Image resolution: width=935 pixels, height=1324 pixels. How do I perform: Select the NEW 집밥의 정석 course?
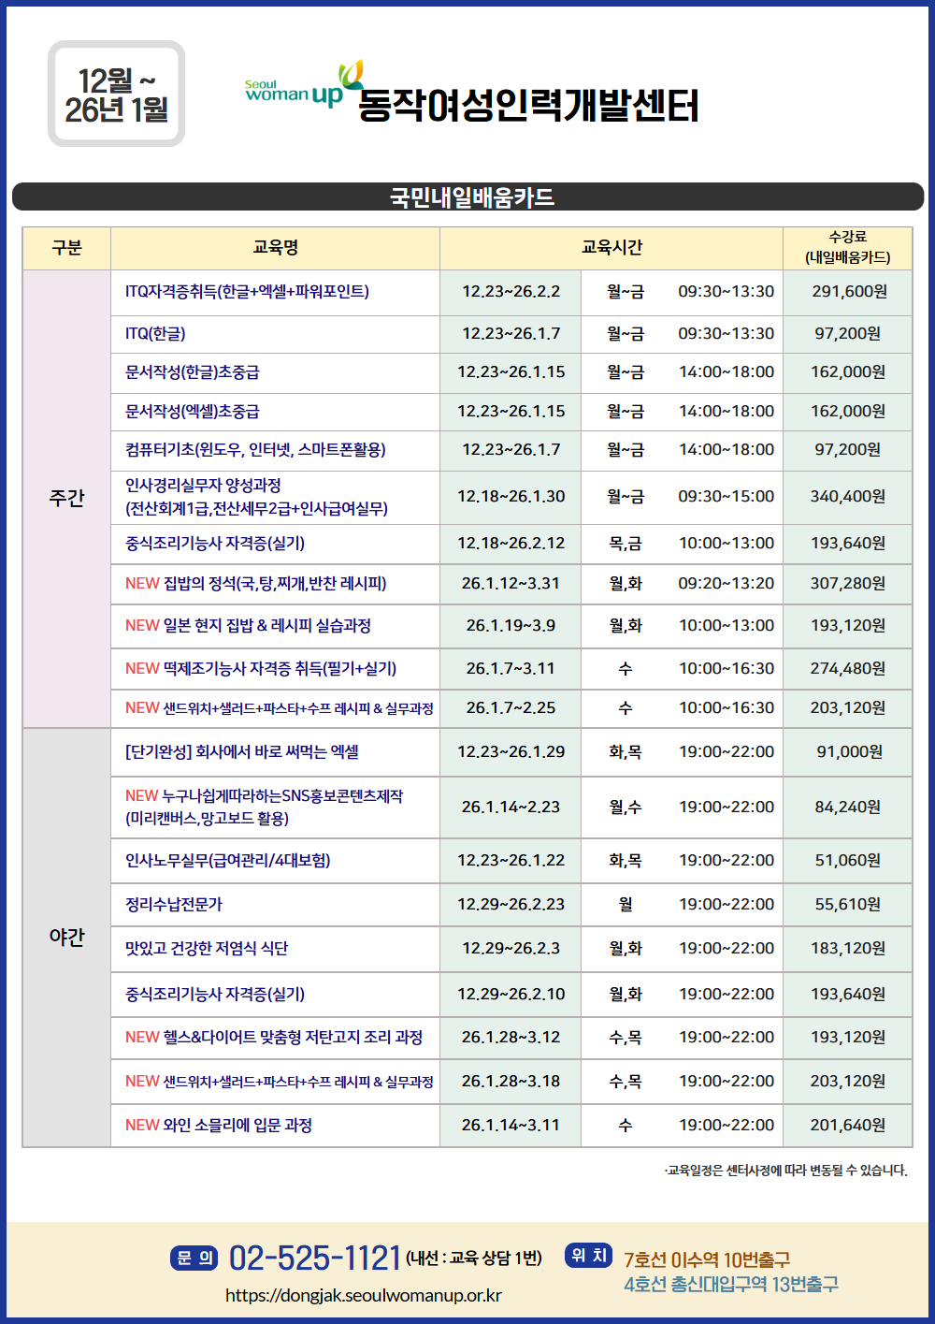(x=255, y=584)
